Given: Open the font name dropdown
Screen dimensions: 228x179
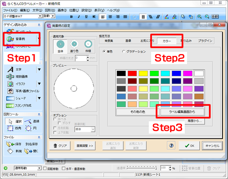Looking at the screenshot, I should coord(40,16).
